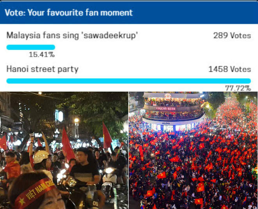Click the 77.72% percentage label
This screenshot has width=258, height=209.
[238, 88]
